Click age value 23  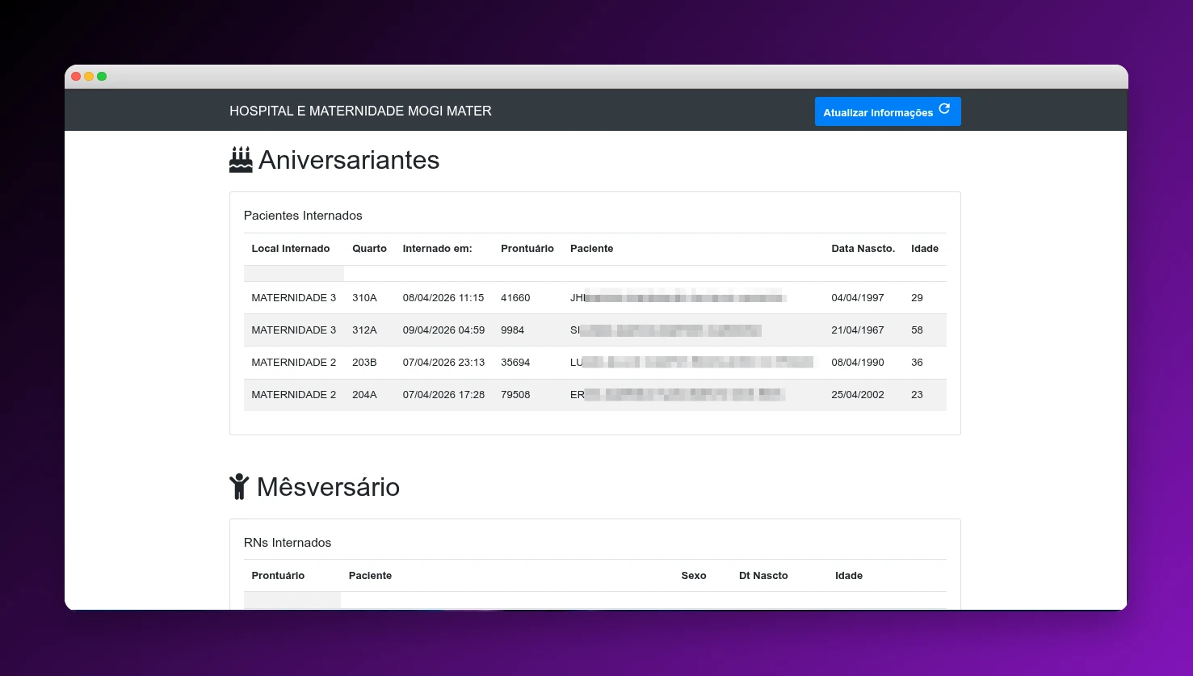click(x=917, y=395)
